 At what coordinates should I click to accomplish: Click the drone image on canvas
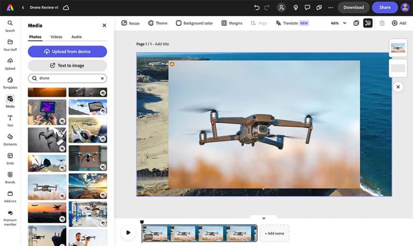[x=264, y=124]
